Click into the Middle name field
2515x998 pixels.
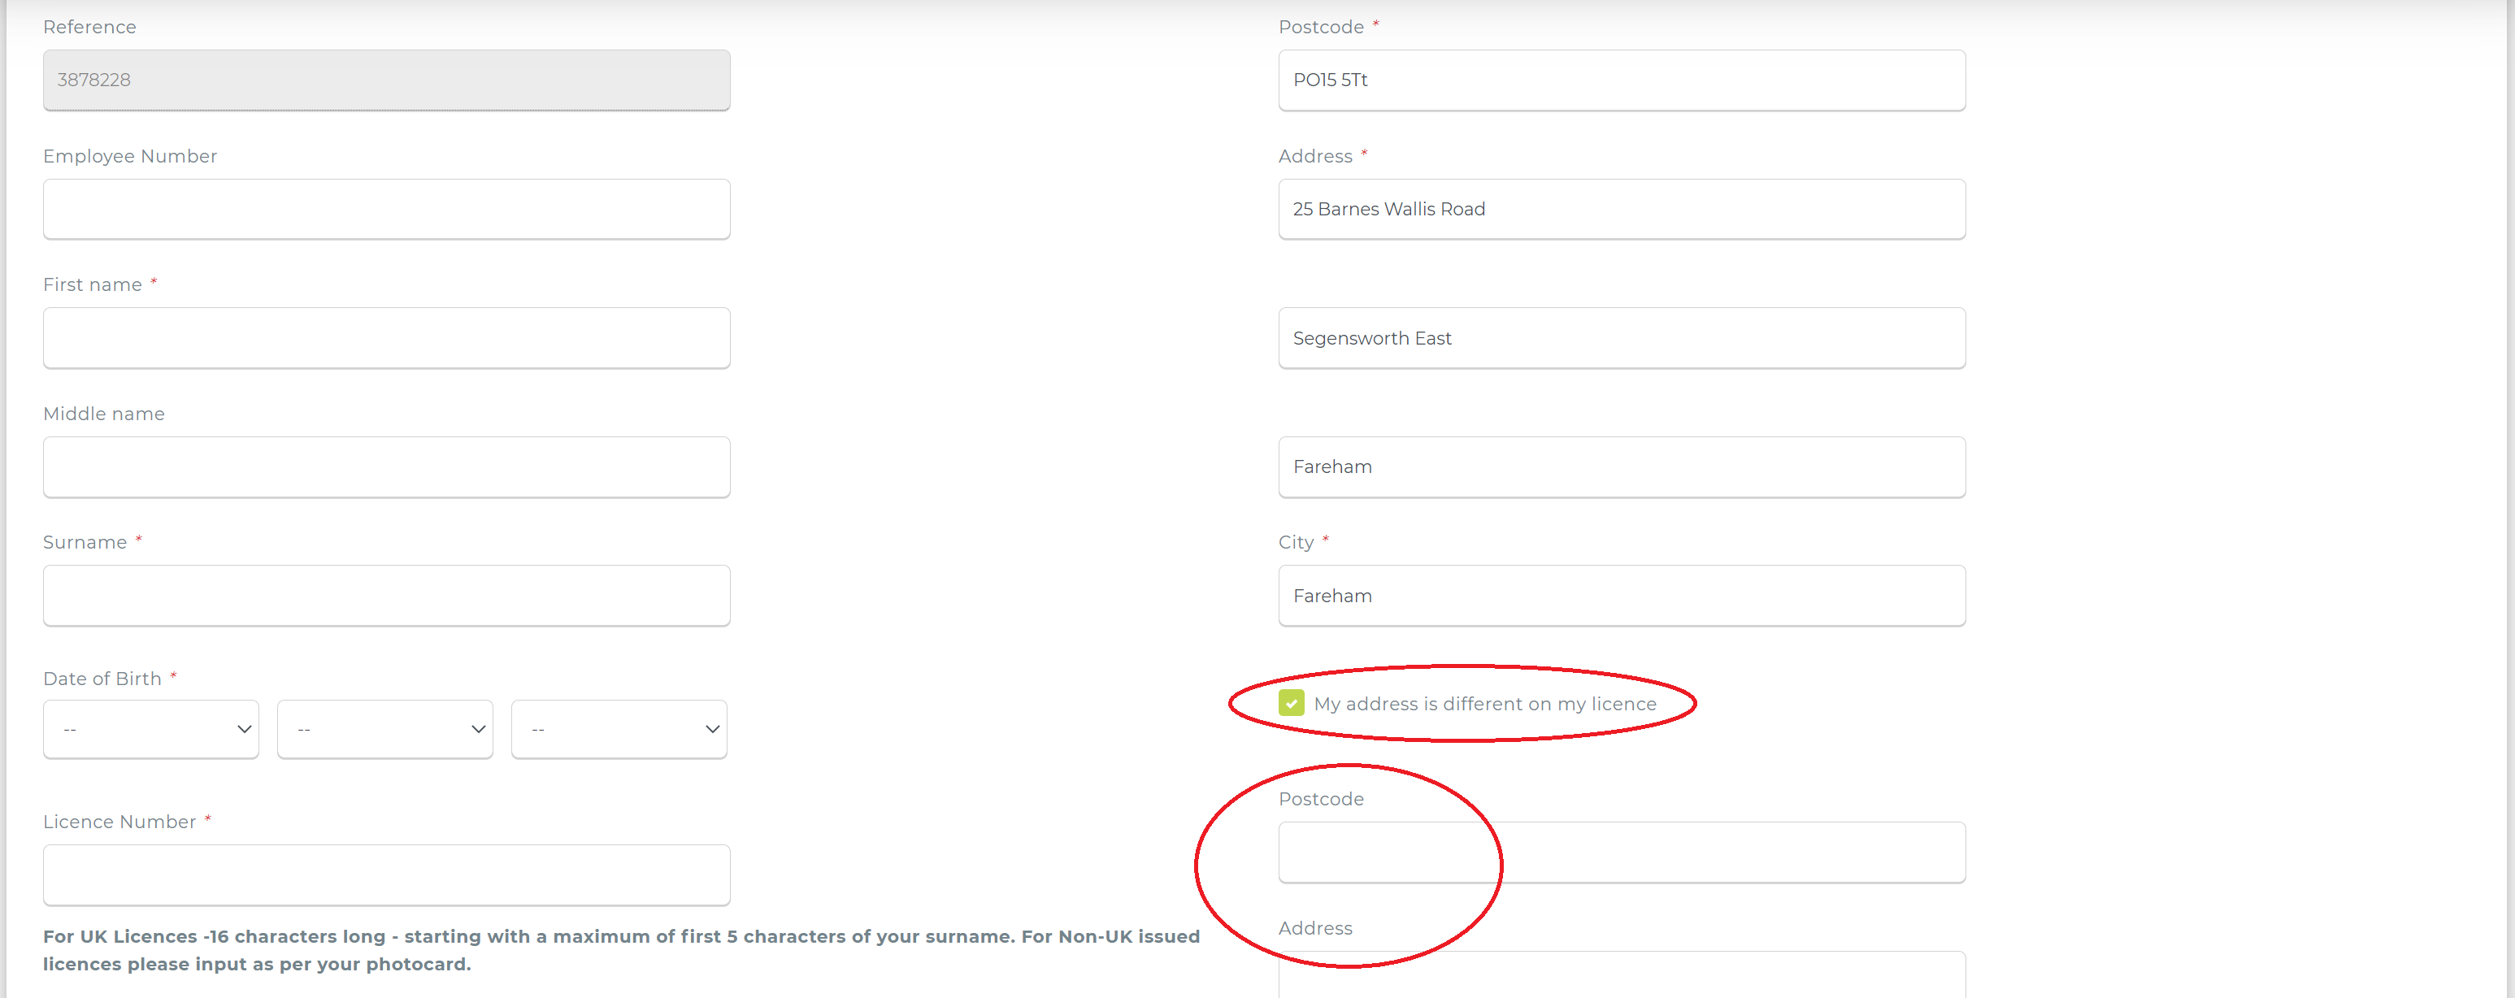point(387,466)
